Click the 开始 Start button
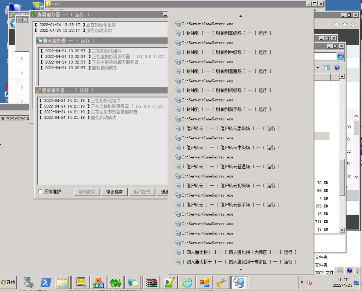The width and height of the screenshot is (362, 291). pos(8,282)
